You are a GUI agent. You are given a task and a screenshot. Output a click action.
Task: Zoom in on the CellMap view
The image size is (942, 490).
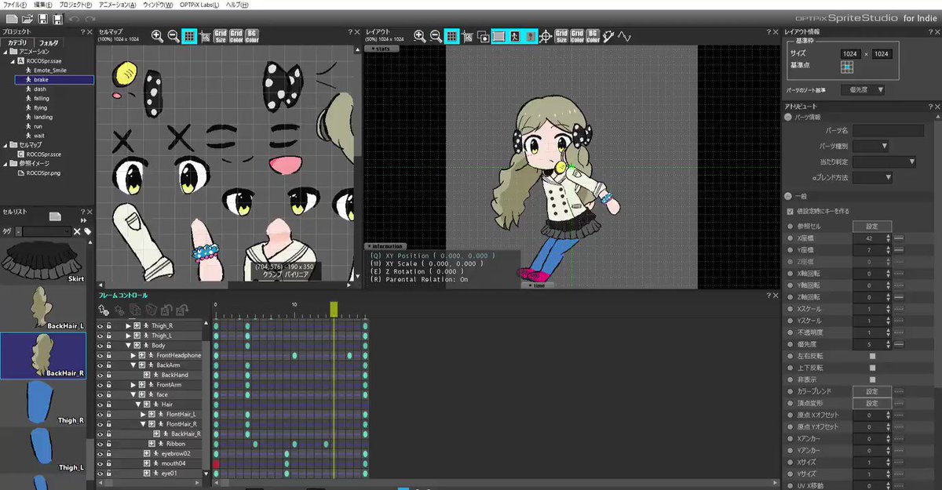tap(156, 35)
